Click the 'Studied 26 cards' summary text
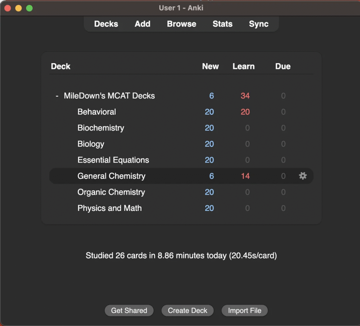The image size is (360, 326). pyautogui.click(x=181, y=256)
